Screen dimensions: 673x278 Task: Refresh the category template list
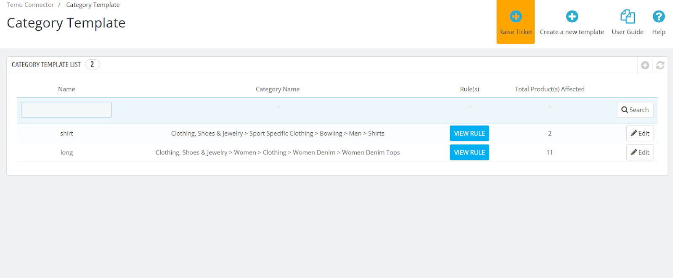[660, 65]
